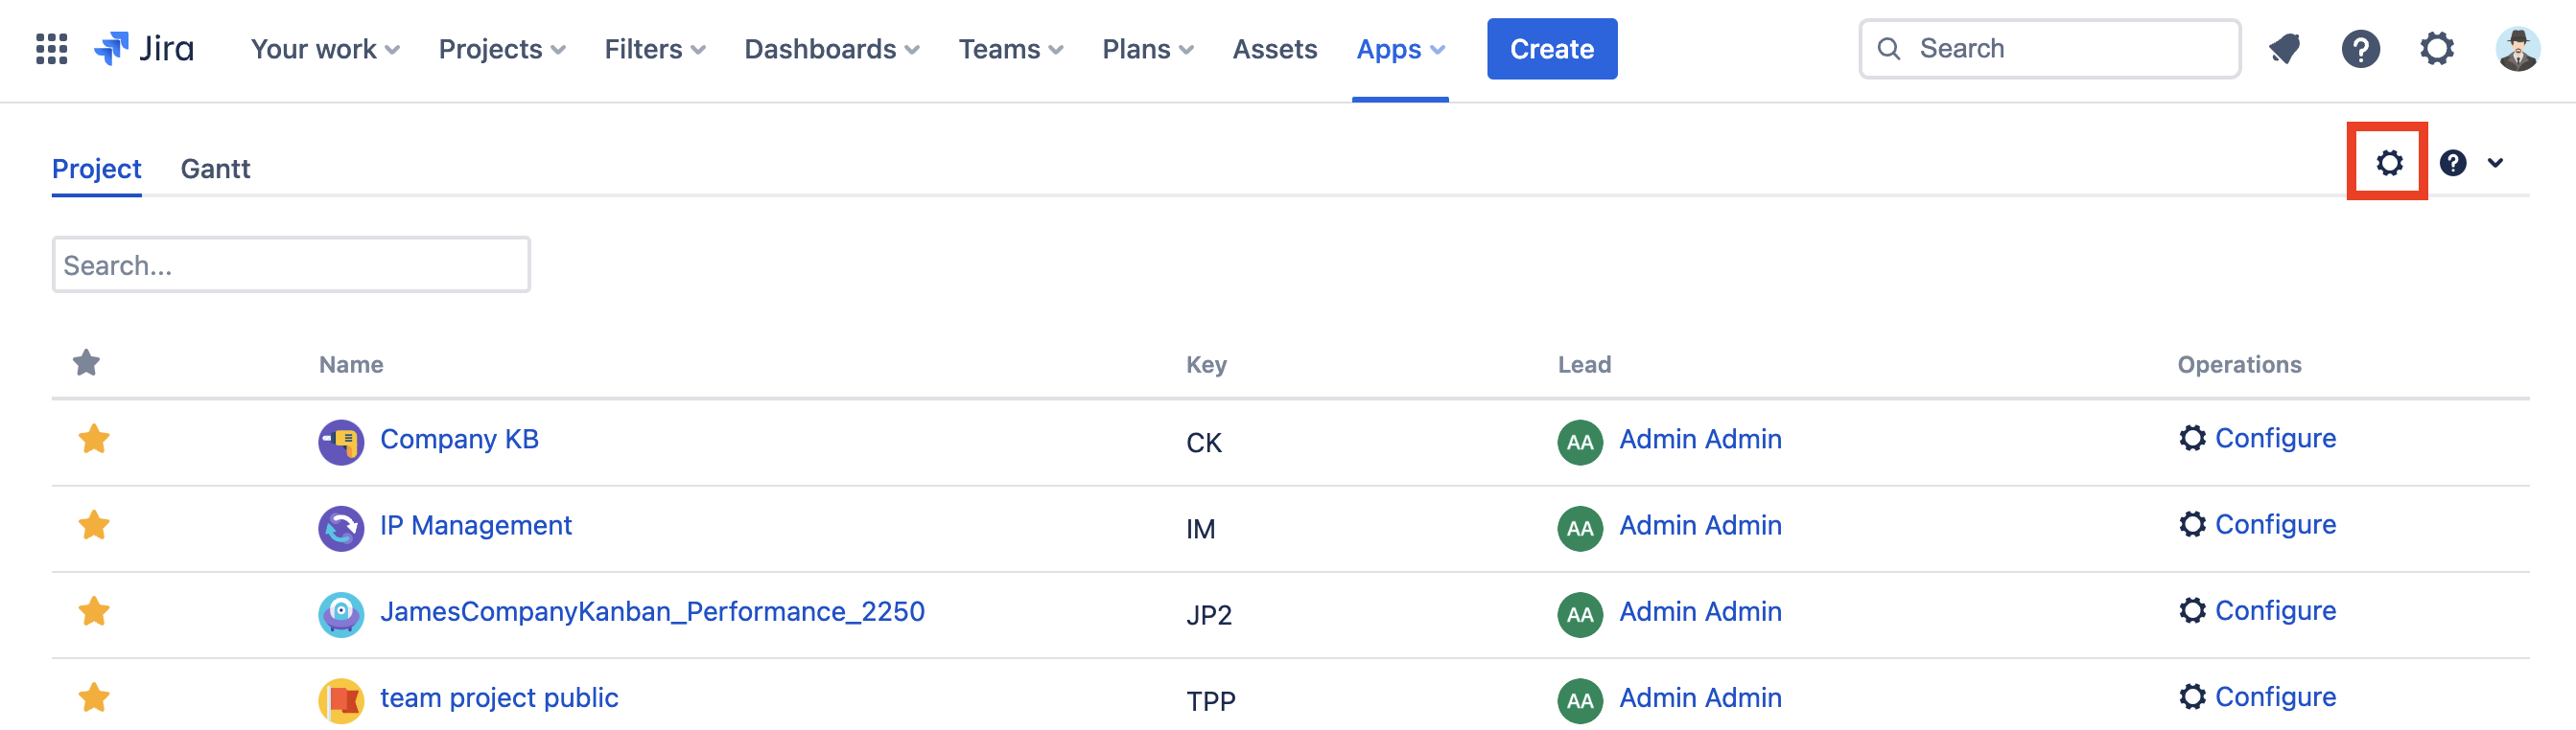2576x730 pixels.
Task: Toggle star for team project public
Action: pyautogui.click(x=94, y=698)
